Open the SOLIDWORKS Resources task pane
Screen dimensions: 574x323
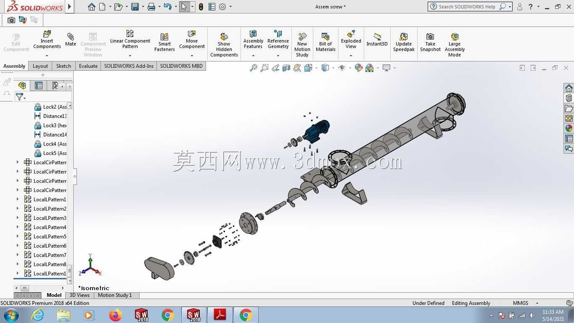[x=569, y=88]
